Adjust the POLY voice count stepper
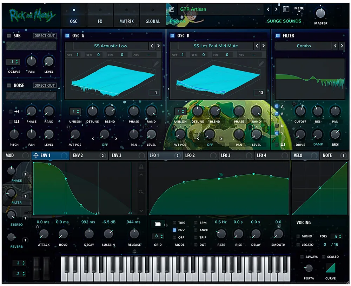Image resolution: width=351 pixels, height=286 pixels. [x=337, y=237]
